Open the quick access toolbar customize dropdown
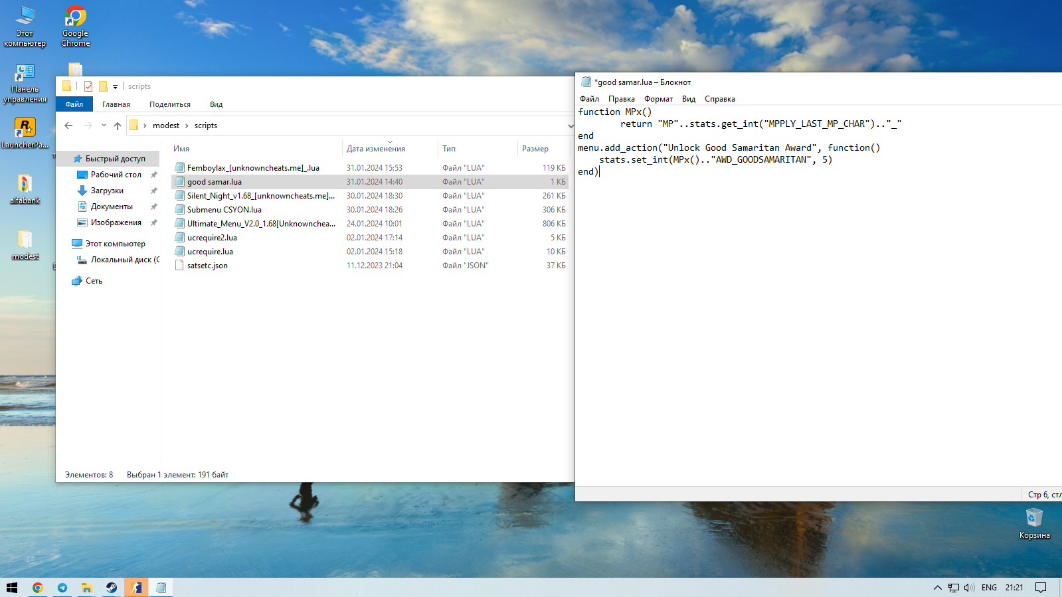 click(115, 86)
